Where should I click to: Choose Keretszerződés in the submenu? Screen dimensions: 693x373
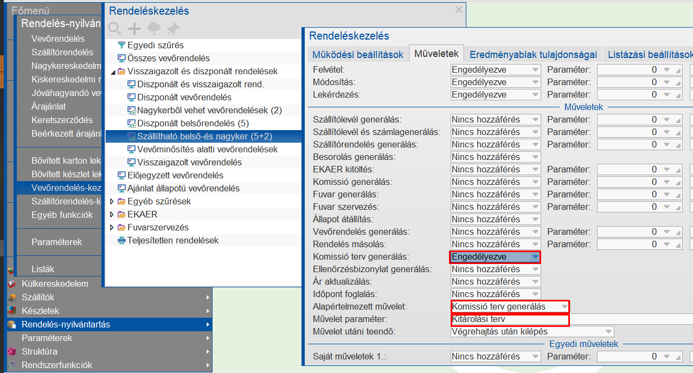point(60,120)
